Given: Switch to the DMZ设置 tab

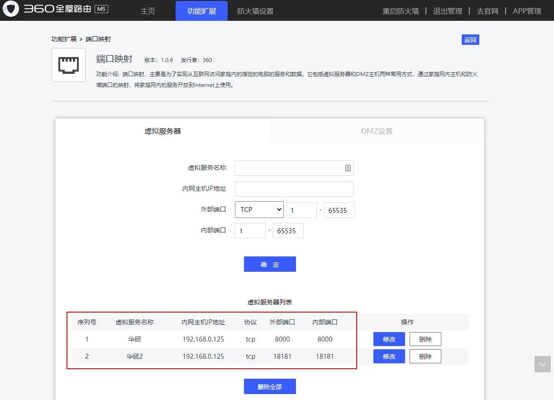Looking at the screenshot, I should click(x=376, y=131).
